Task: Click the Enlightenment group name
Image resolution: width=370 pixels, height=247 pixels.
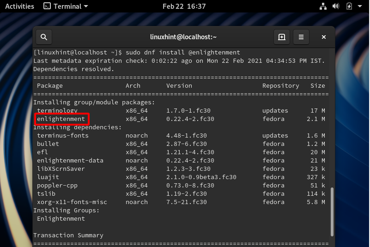Action: pos(61,219)
